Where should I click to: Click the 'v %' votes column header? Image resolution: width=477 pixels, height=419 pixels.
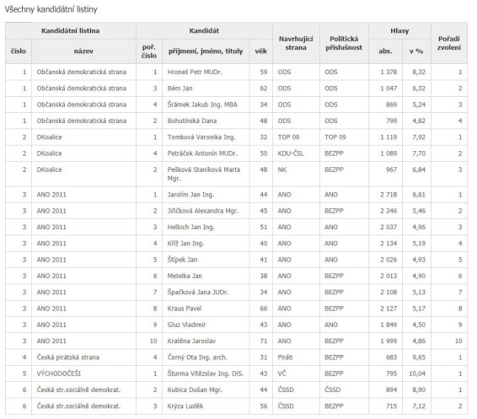[416, 51]
